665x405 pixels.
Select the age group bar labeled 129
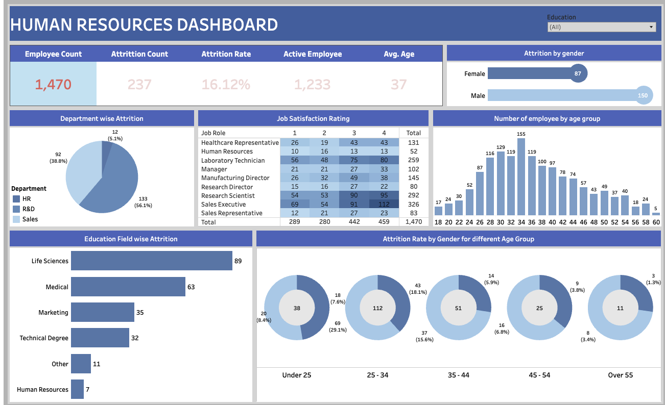pyautogui.click(x=500, y=183)
